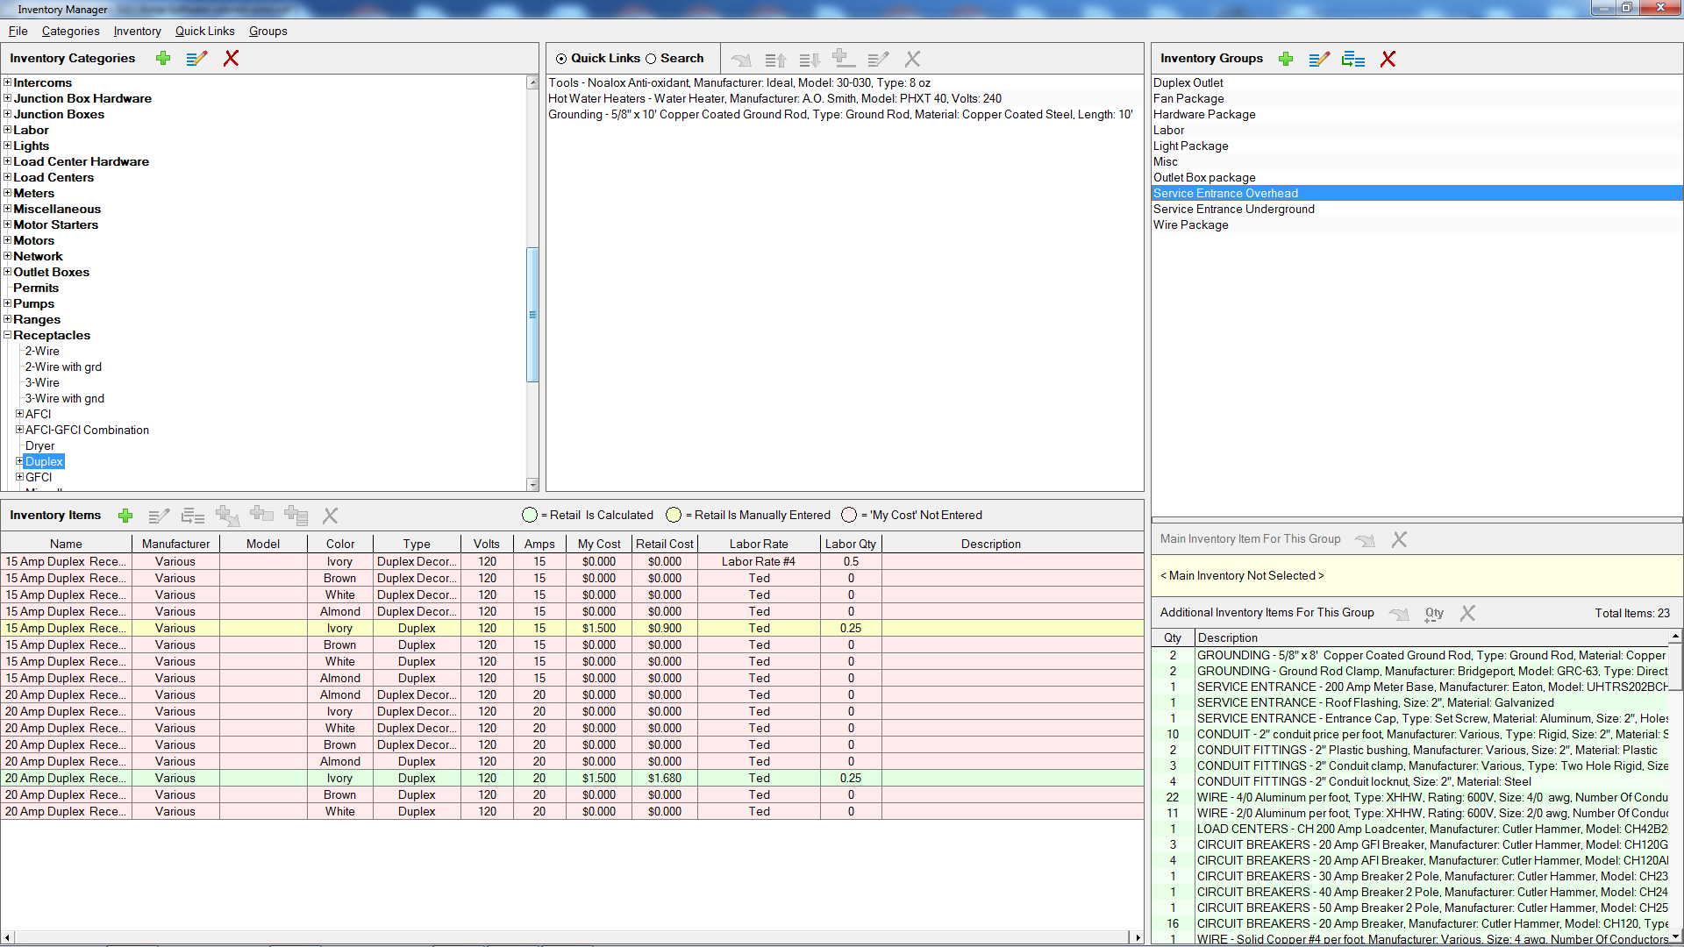Select the Hot Water Heaters quick link
The image size is (1684, 947).
click(774, 99)
